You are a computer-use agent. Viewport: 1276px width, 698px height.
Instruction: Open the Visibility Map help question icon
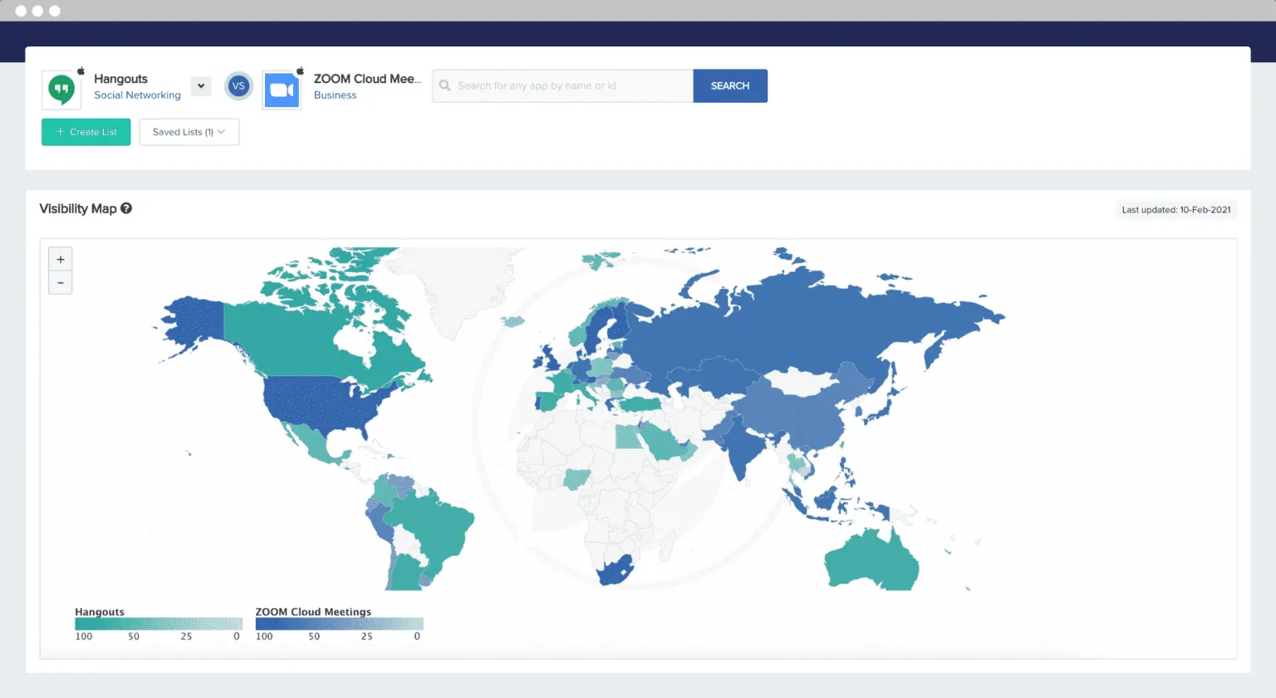click(126, 208)
